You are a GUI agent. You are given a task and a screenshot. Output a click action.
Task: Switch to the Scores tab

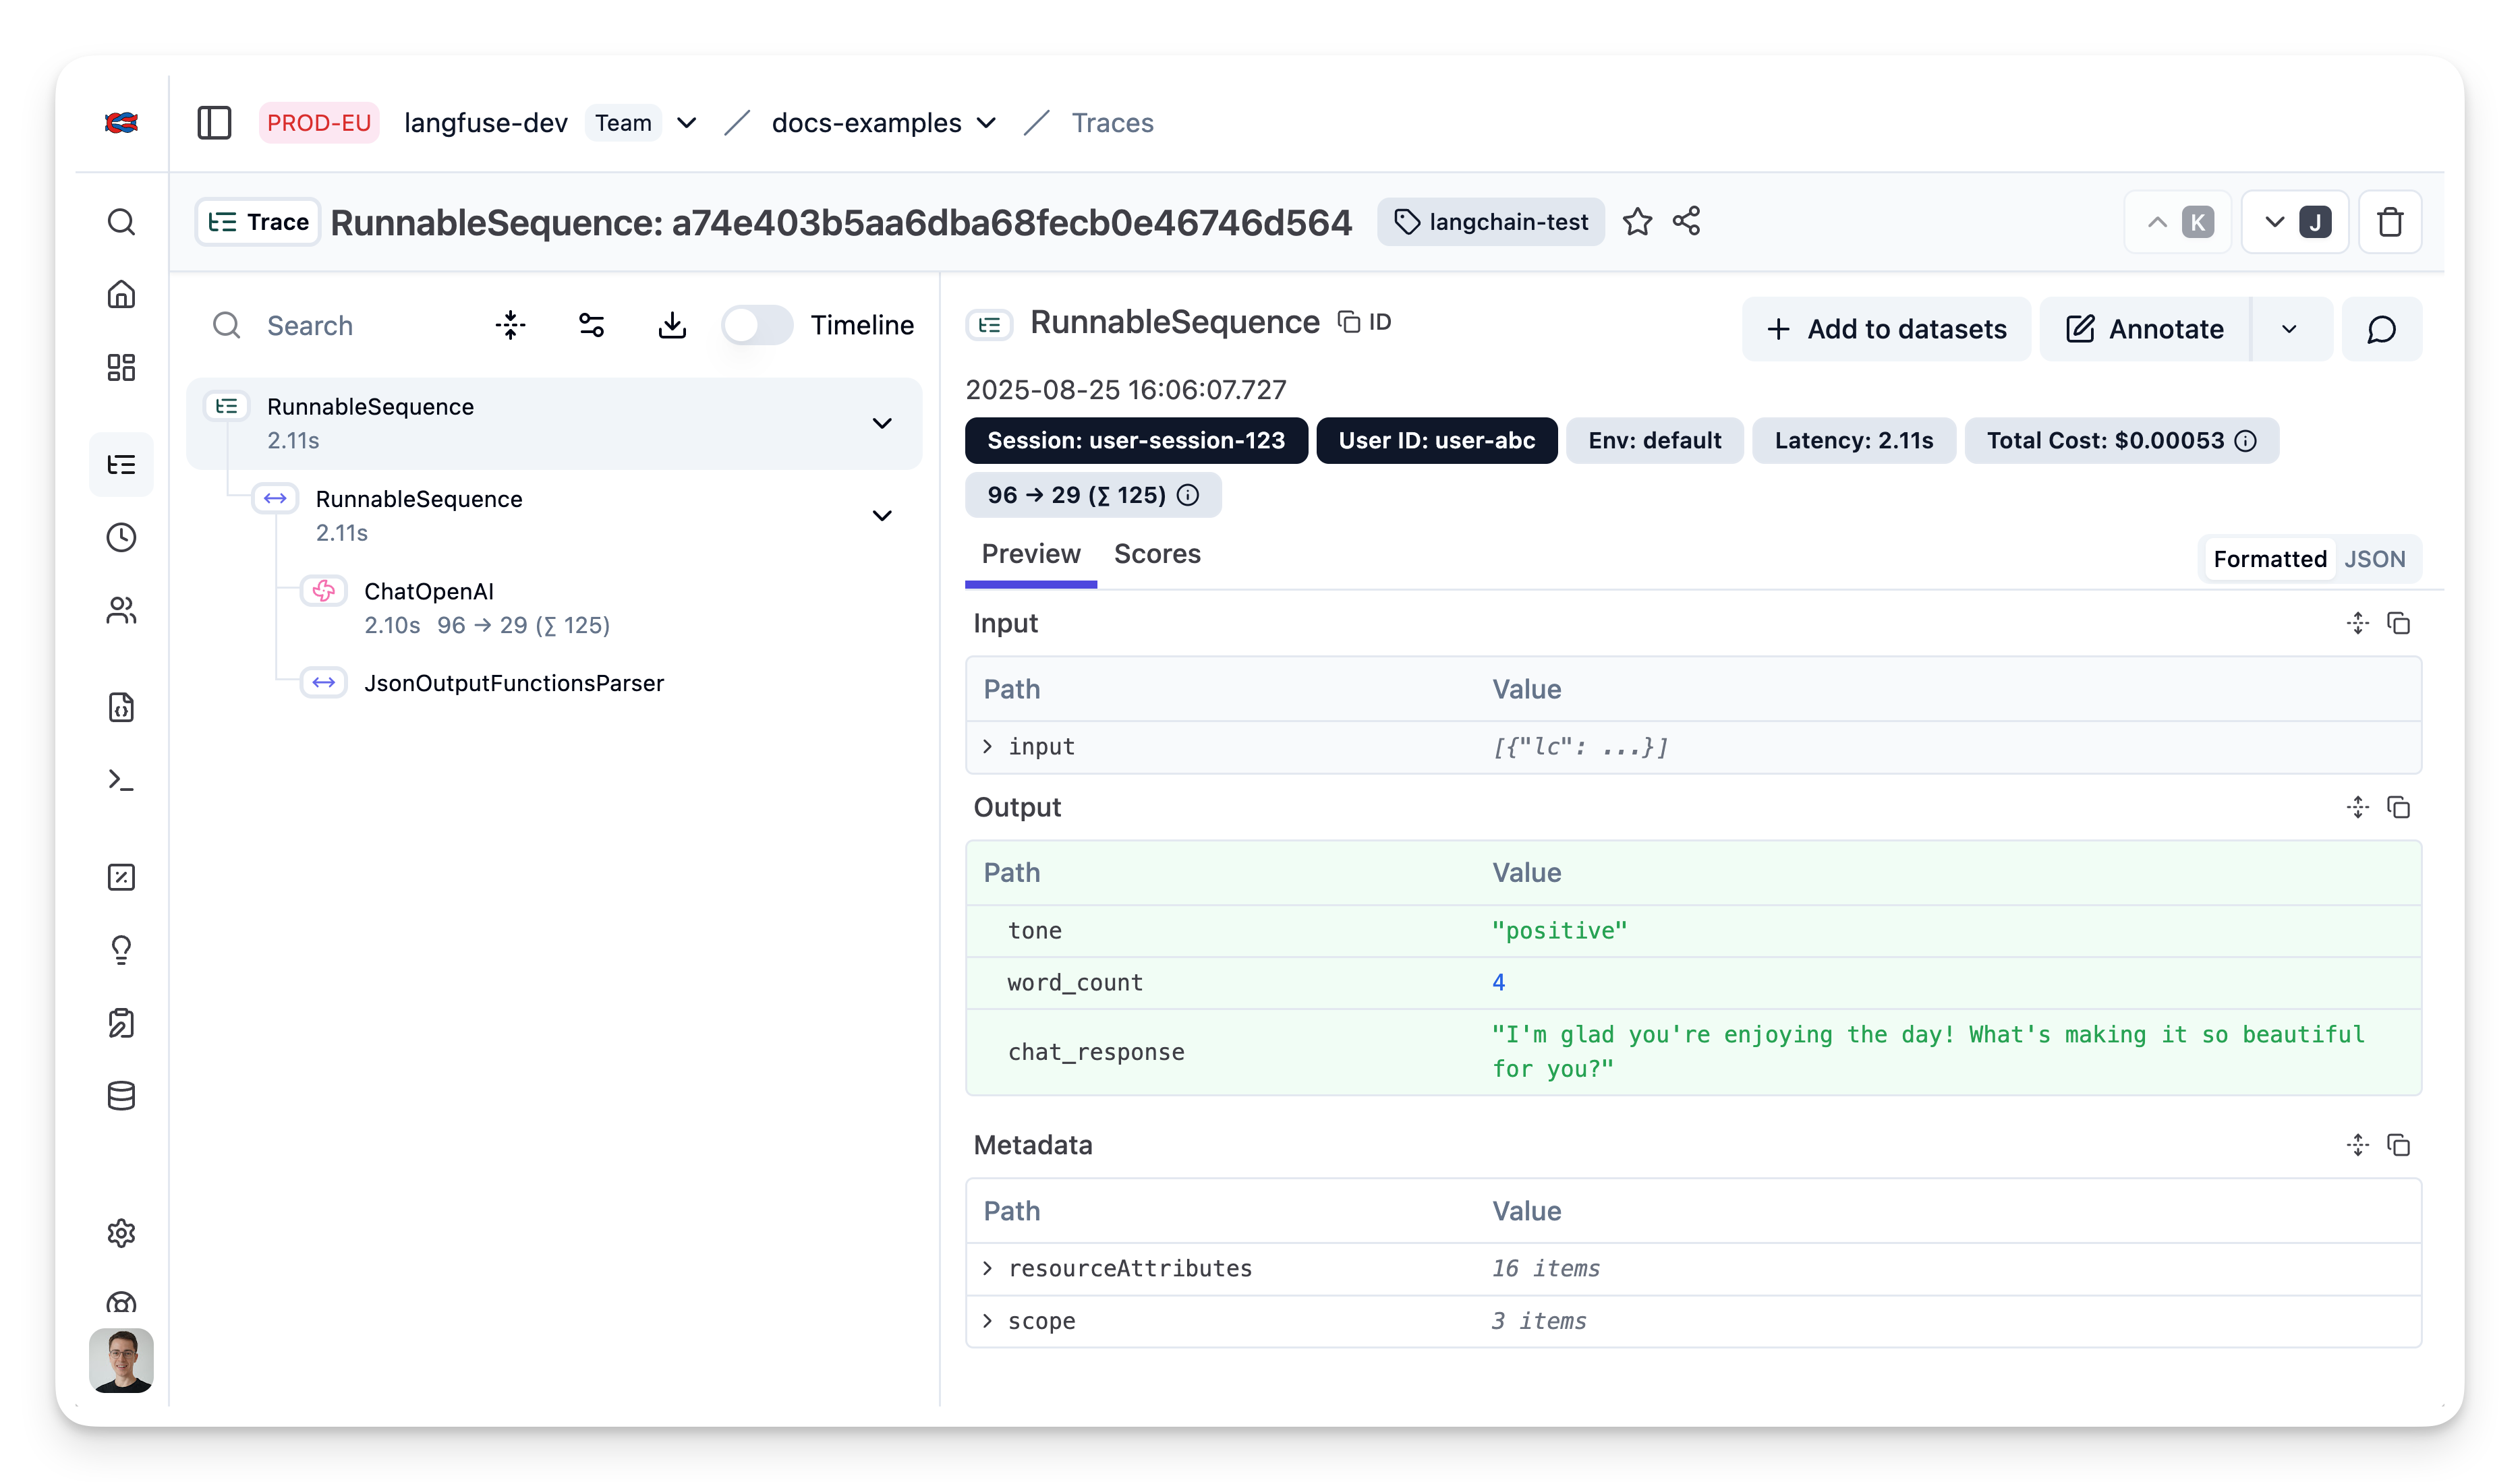[x=1157, y=554]
